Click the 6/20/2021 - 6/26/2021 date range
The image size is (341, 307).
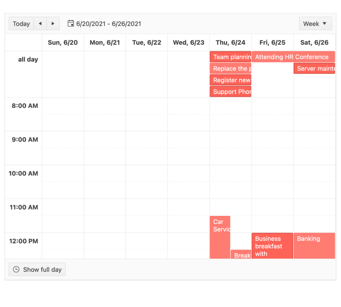pyautogui.click(x=108, y=24)
